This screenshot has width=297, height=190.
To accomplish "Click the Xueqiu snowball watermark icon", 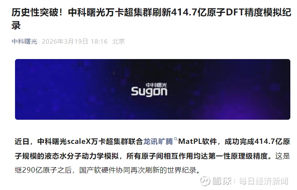I will 205,181.
